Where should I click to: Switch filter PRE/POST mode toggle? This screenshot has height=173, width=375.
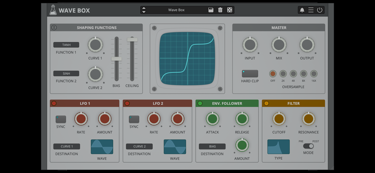point(308,146)
